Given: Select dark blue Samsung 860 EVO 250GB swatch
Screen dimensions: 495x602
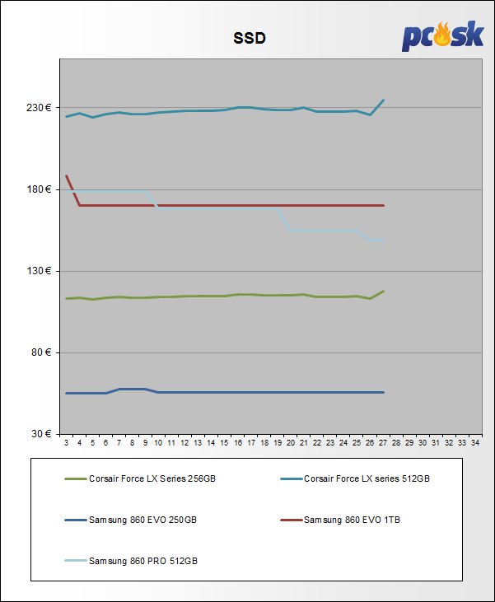Looking at the screenshot, I should pyautogui.click(x=76, y=520).
